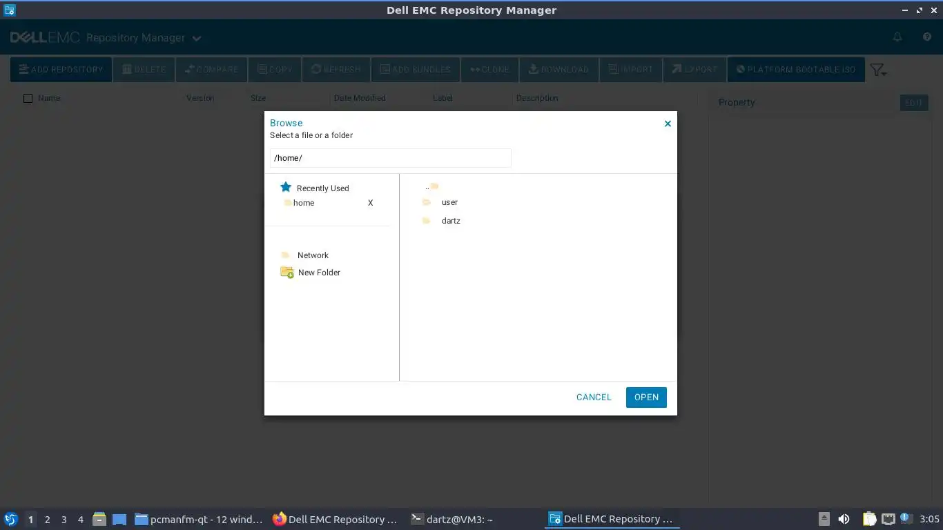Select the user folder name
This screenshot has width=943, height=530.
[x=449, y=202]
